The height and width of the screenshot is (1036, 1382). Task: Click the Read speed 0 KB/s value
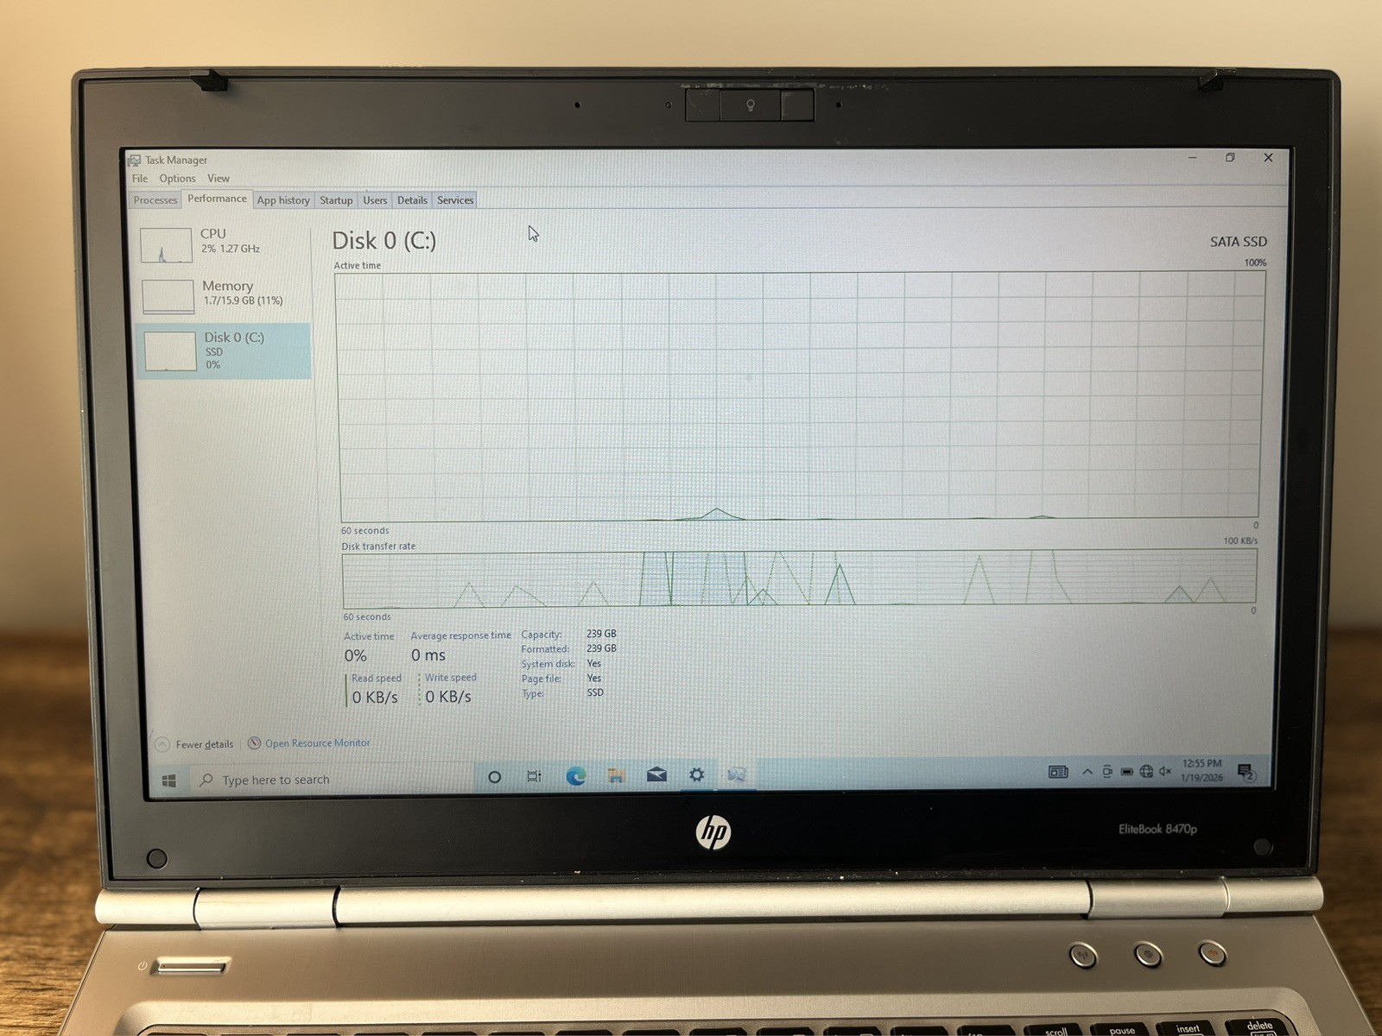pos(375,697)
